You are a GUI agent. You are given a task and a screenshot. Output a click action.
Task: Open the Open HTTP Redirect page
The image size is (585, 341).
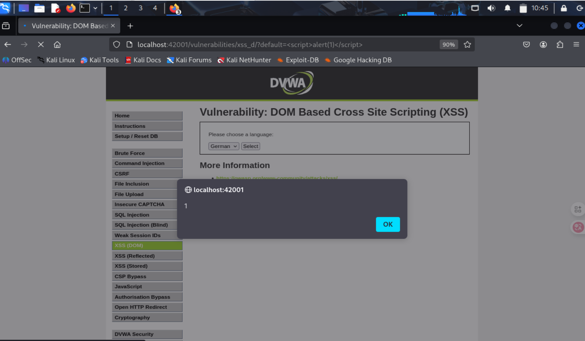(147, 307)
